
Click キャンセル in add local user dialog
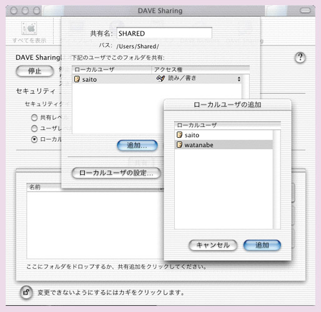213,245
